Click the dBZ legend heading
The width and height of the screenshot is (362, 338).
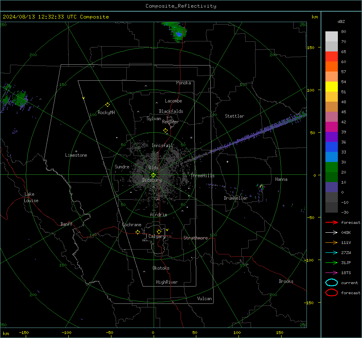click(341, 22)
